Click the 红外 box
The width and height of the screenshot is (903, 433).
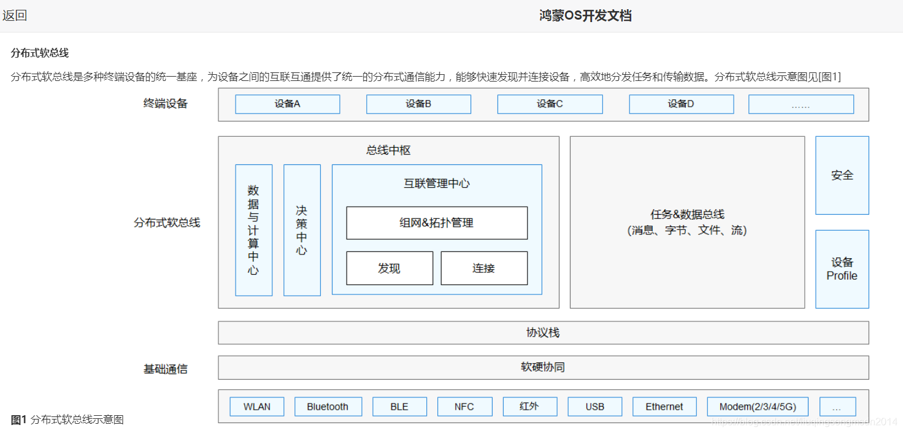pos(529,407)
